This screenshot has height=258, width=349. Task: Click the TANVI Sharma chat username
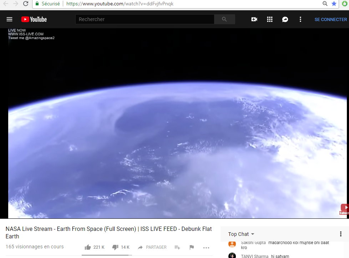pos(255,257)
